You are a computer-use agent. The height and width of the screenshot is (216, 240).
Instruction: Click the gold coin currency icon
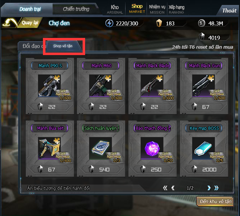pyautogui.click(x=201, y=23)
